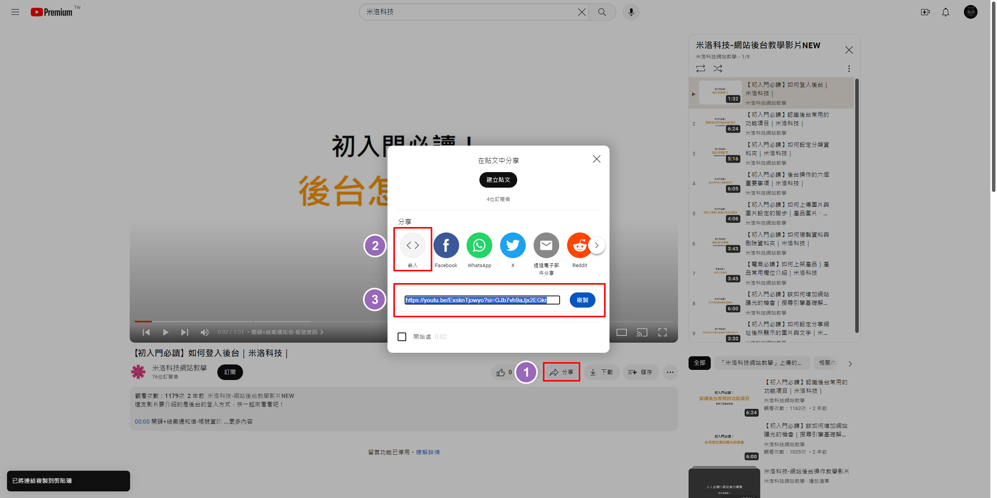Share video via WhatsApp icon
Viewport: 997px width, 498px height.
coord(479,245)
